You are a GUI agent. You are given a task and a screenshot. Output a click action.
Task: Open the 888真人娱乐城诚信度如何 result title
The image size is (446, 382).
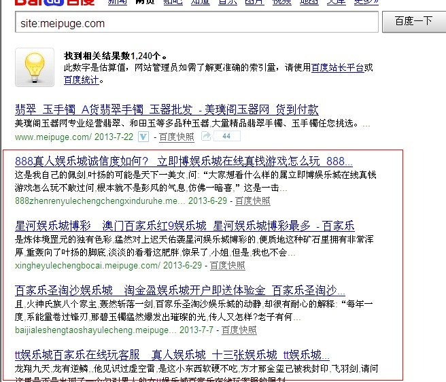point(184,161)
